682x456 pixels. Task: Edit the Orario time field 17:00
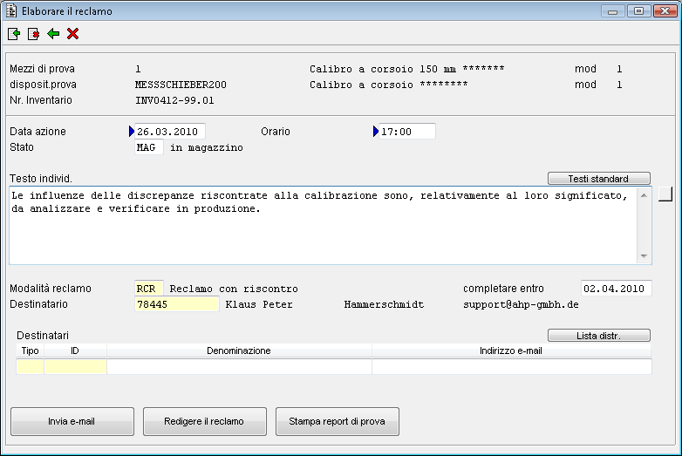pos(407,132)
